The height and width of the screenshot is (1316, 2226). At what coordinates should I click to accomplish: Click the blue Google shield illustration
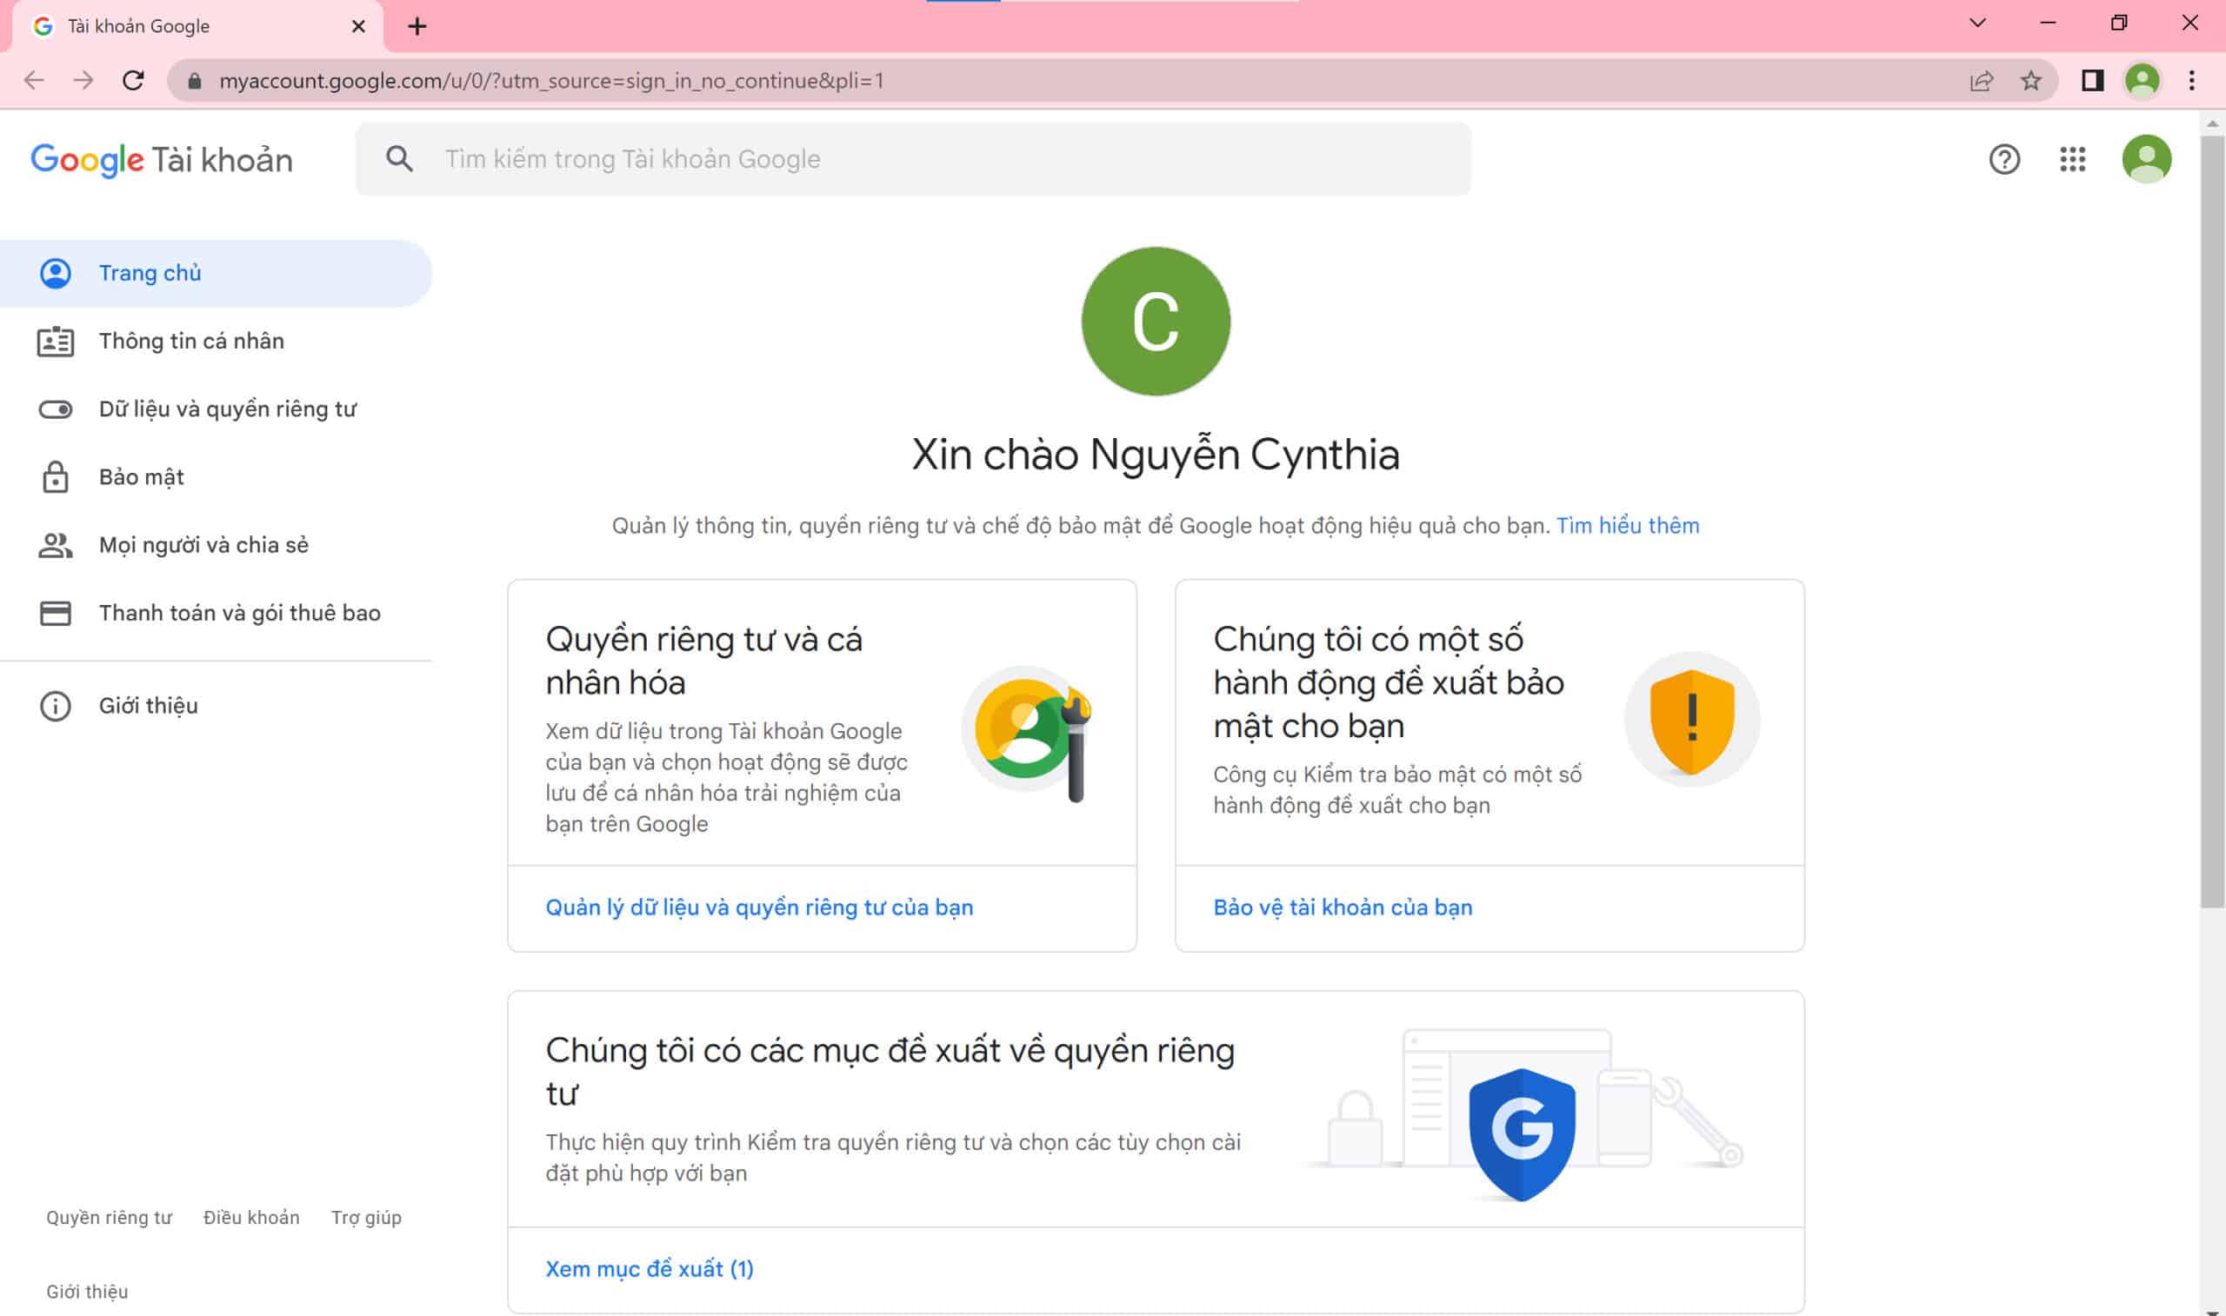(1522, 1135)
